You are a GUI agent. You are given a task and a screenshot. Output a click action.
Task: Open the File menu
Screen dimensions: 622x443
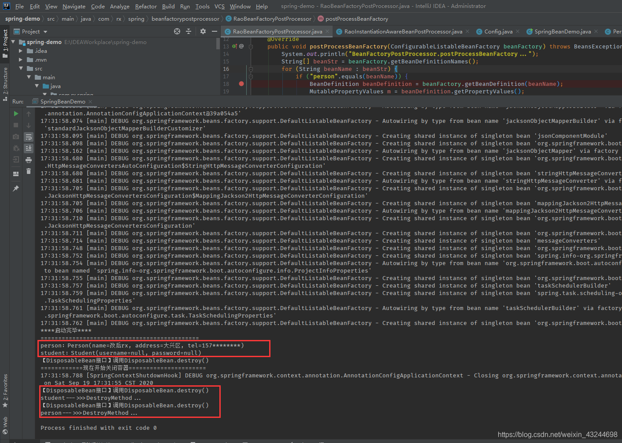19,6
